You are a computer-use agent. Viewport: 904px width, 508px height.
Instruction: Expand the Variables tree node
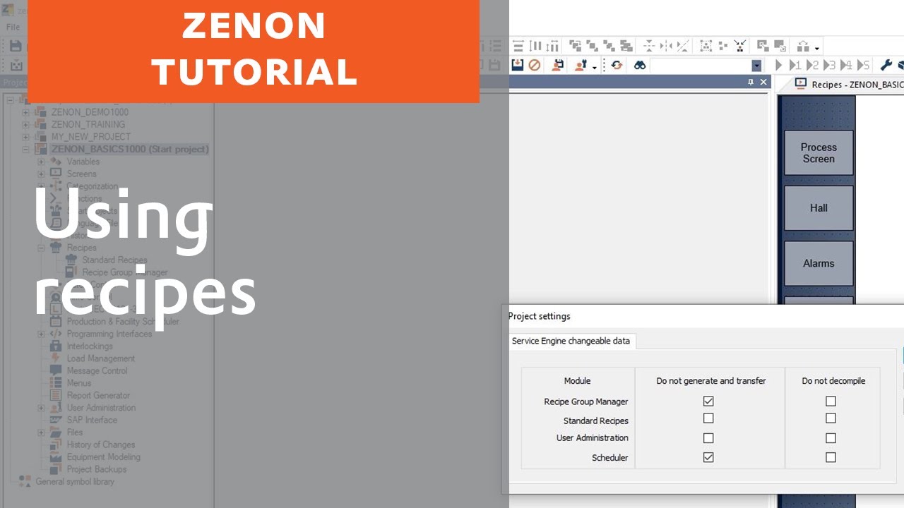[x=42, y=162]
